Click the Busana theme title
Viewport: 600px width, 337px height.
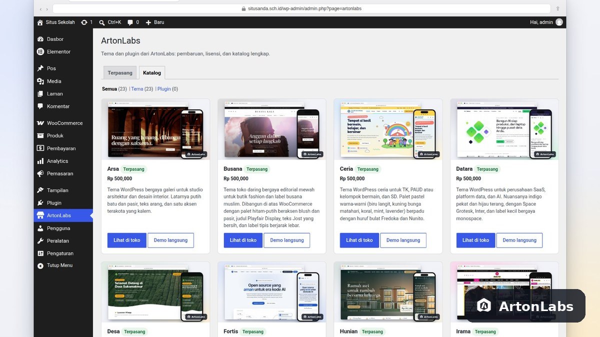232,169
